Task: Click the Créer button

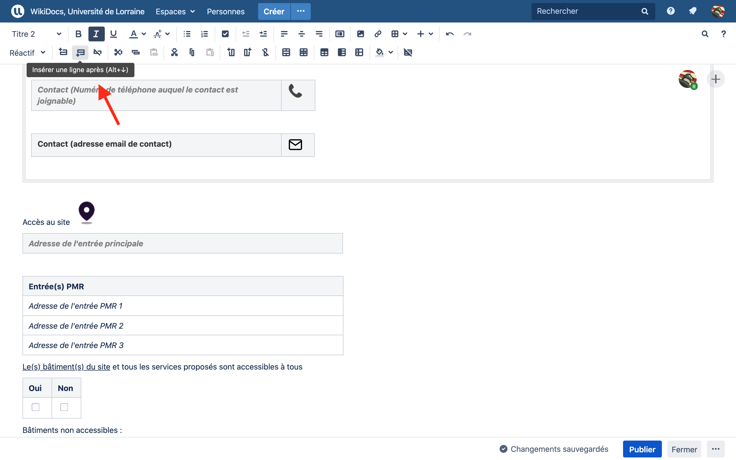Action: click(274, 11)
